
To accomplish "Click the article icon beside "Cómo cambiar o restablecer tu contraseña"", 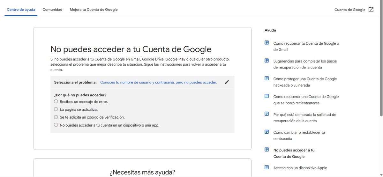I will point(267,132).
